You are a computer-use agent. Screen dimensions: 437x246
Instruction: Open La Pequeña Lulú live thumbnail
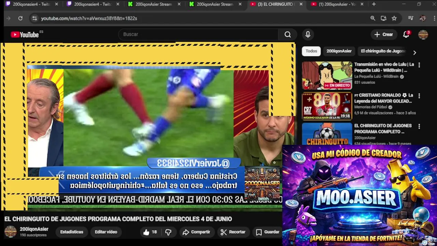[x=327, y=76]
